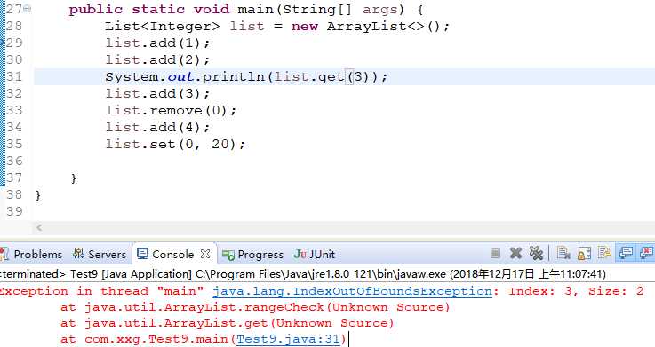Click line number 36 in the gutter
655x347 pixels.
pos(14,161)
